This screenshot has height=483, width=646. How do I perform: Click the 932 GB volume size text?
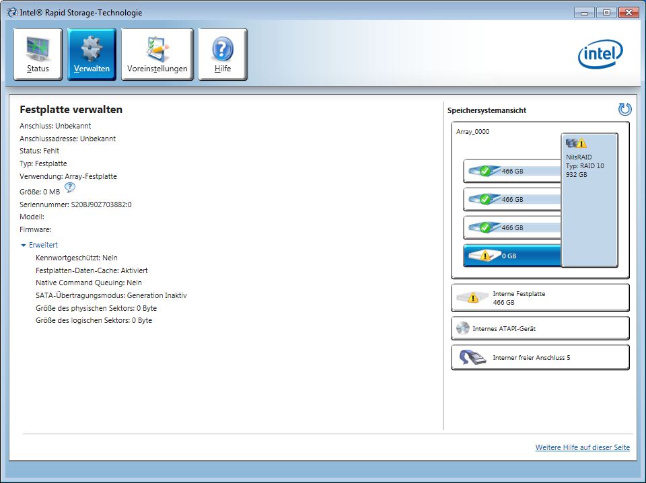pos(577,175)
